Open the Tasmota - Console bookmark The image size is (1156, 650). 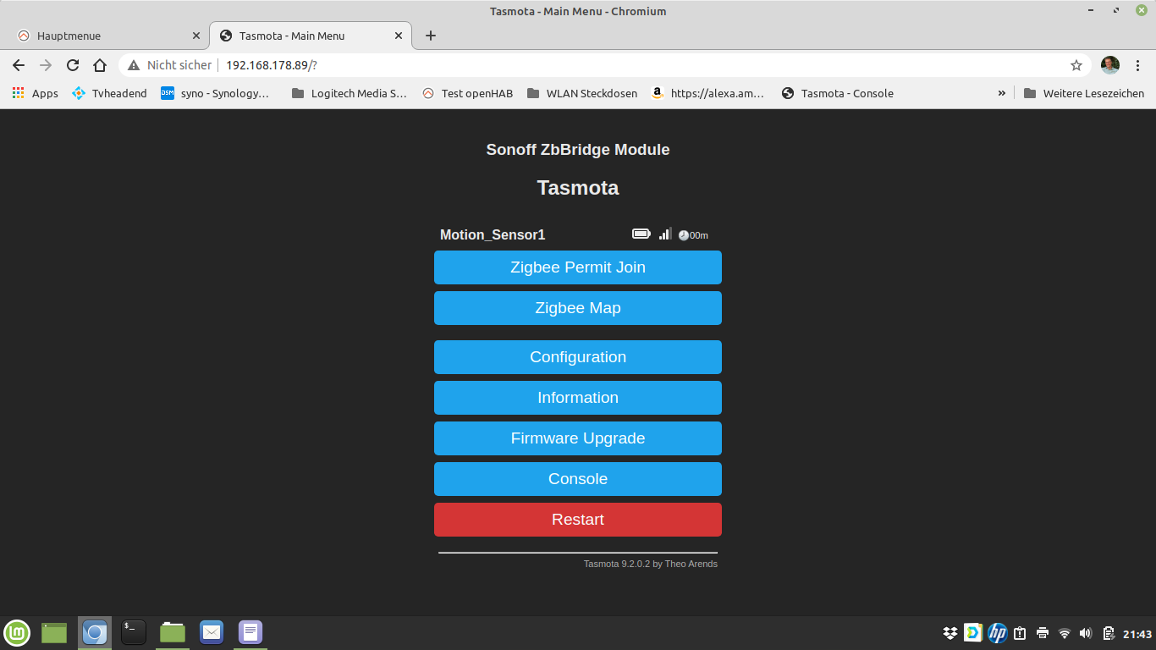pyautogui.click(x=838, y=93)
